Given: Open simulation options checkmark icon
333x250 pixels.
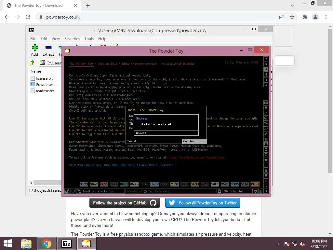Looking at the screenshot, I should pyautogui.click(x=256, y=191).
